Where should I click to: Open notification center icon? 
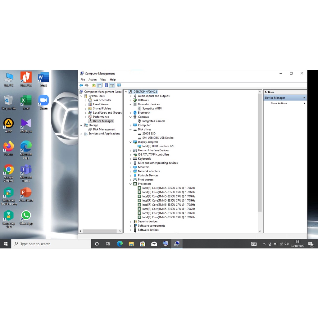(311, 244)
